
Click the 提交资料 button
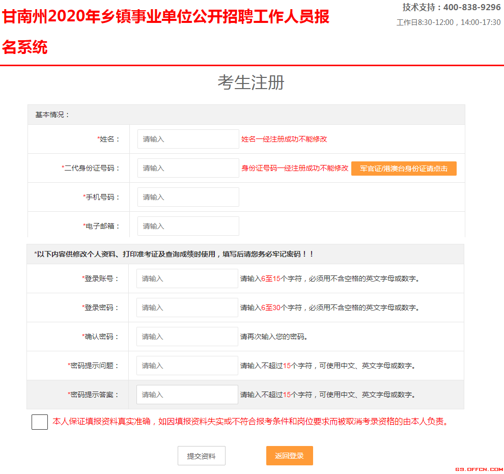[202, 456]
